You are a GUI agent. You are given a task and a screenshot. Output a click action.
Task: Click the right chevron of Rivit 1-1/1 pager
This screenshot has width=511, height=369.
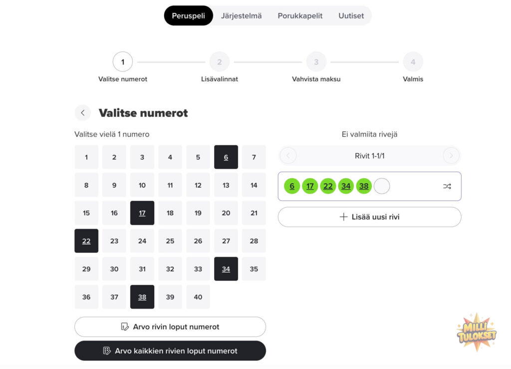click(x=451, y=155)
